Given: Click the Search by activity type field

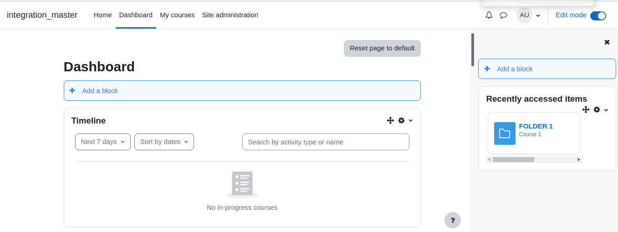Looking at the screenshot, I should 326,142.
